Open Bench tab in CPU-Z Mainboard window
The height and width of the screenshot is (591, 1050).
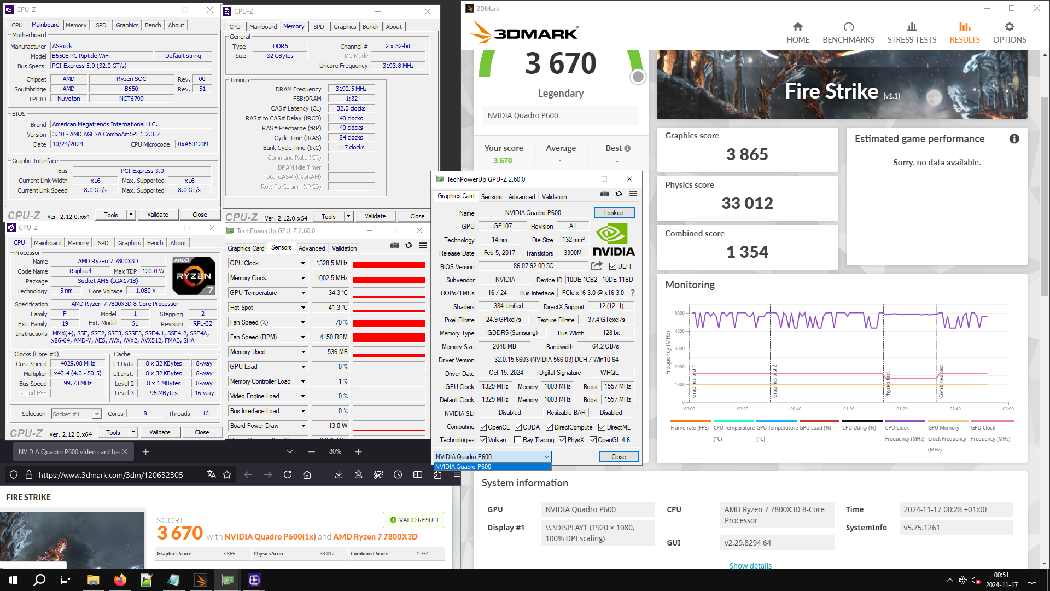click(153, 25)
